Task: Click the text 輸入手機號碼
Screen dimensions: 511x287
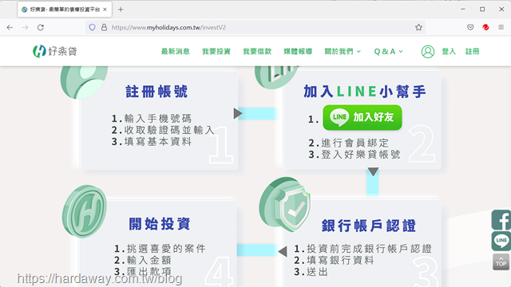Action: [158, 119]
